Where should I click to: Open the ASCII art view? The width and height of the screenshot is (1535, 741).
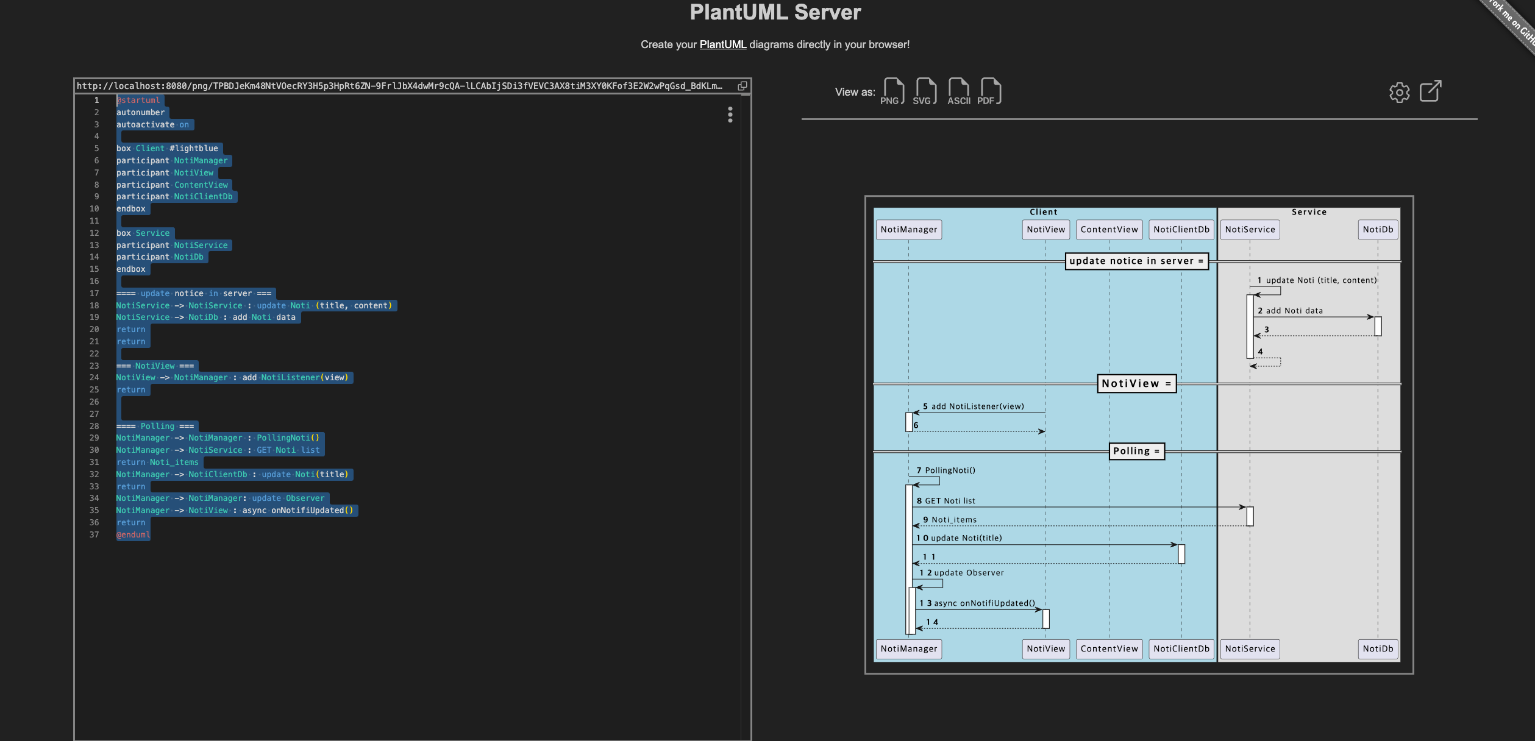pos(958,92)
